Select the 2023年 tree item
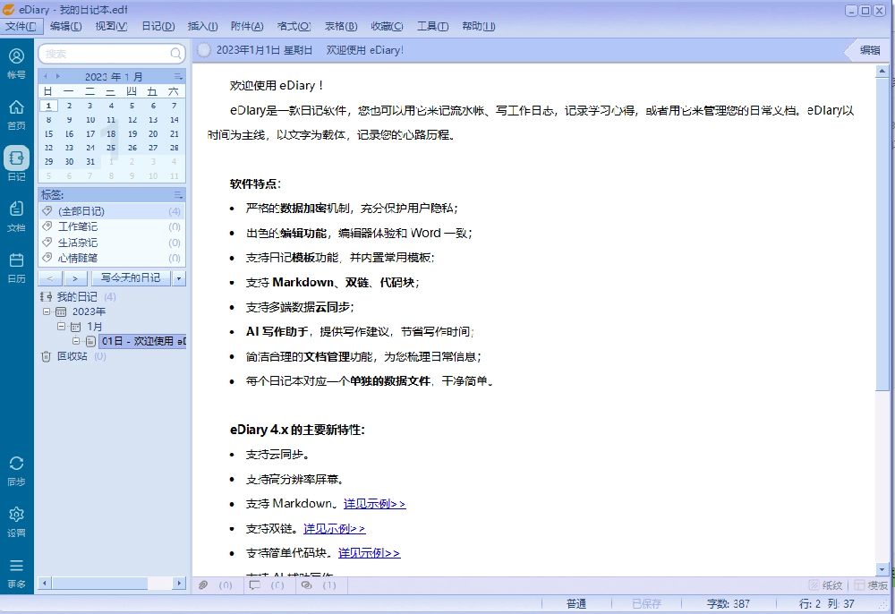Screen dimensions: 895x614 click(89, 311)
